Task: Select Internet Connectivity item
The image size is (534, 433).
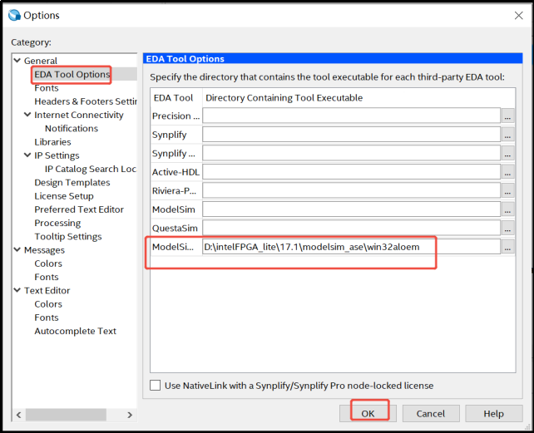Action: (79, 115)
